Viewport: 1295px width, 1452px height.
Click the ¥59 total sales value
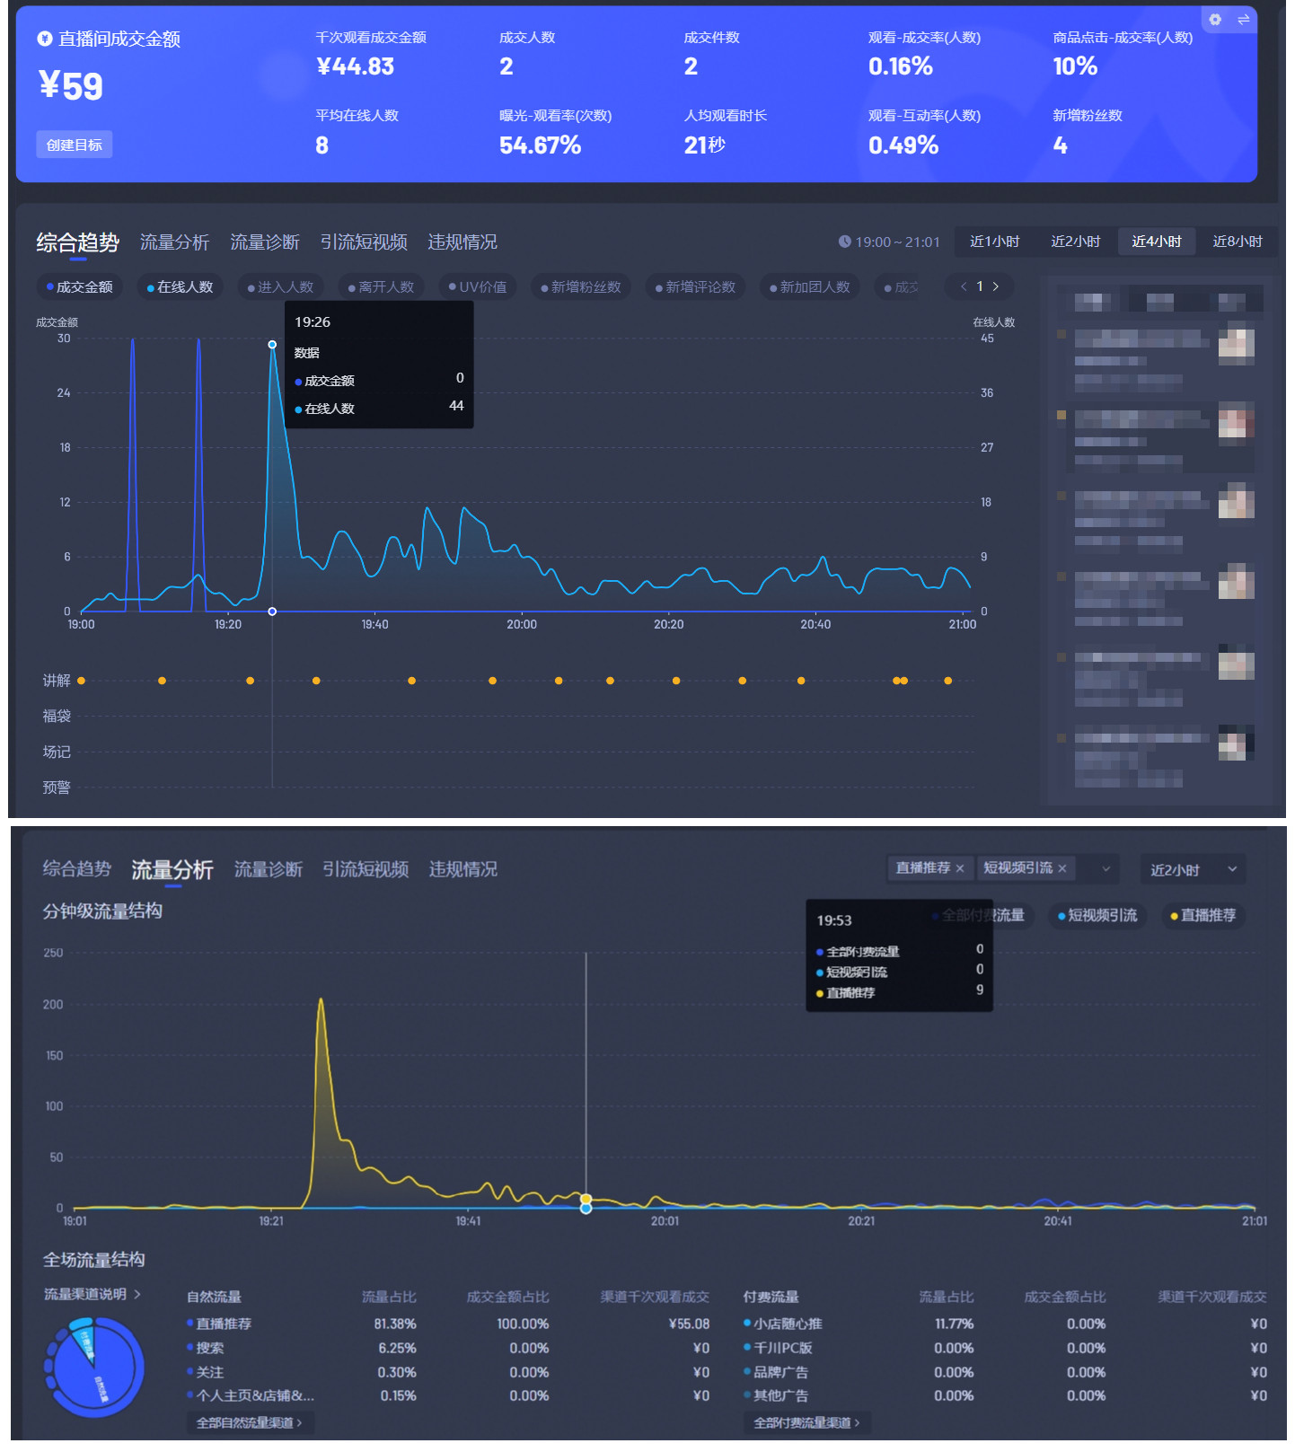pyautogui.click(x=71, y=86)
